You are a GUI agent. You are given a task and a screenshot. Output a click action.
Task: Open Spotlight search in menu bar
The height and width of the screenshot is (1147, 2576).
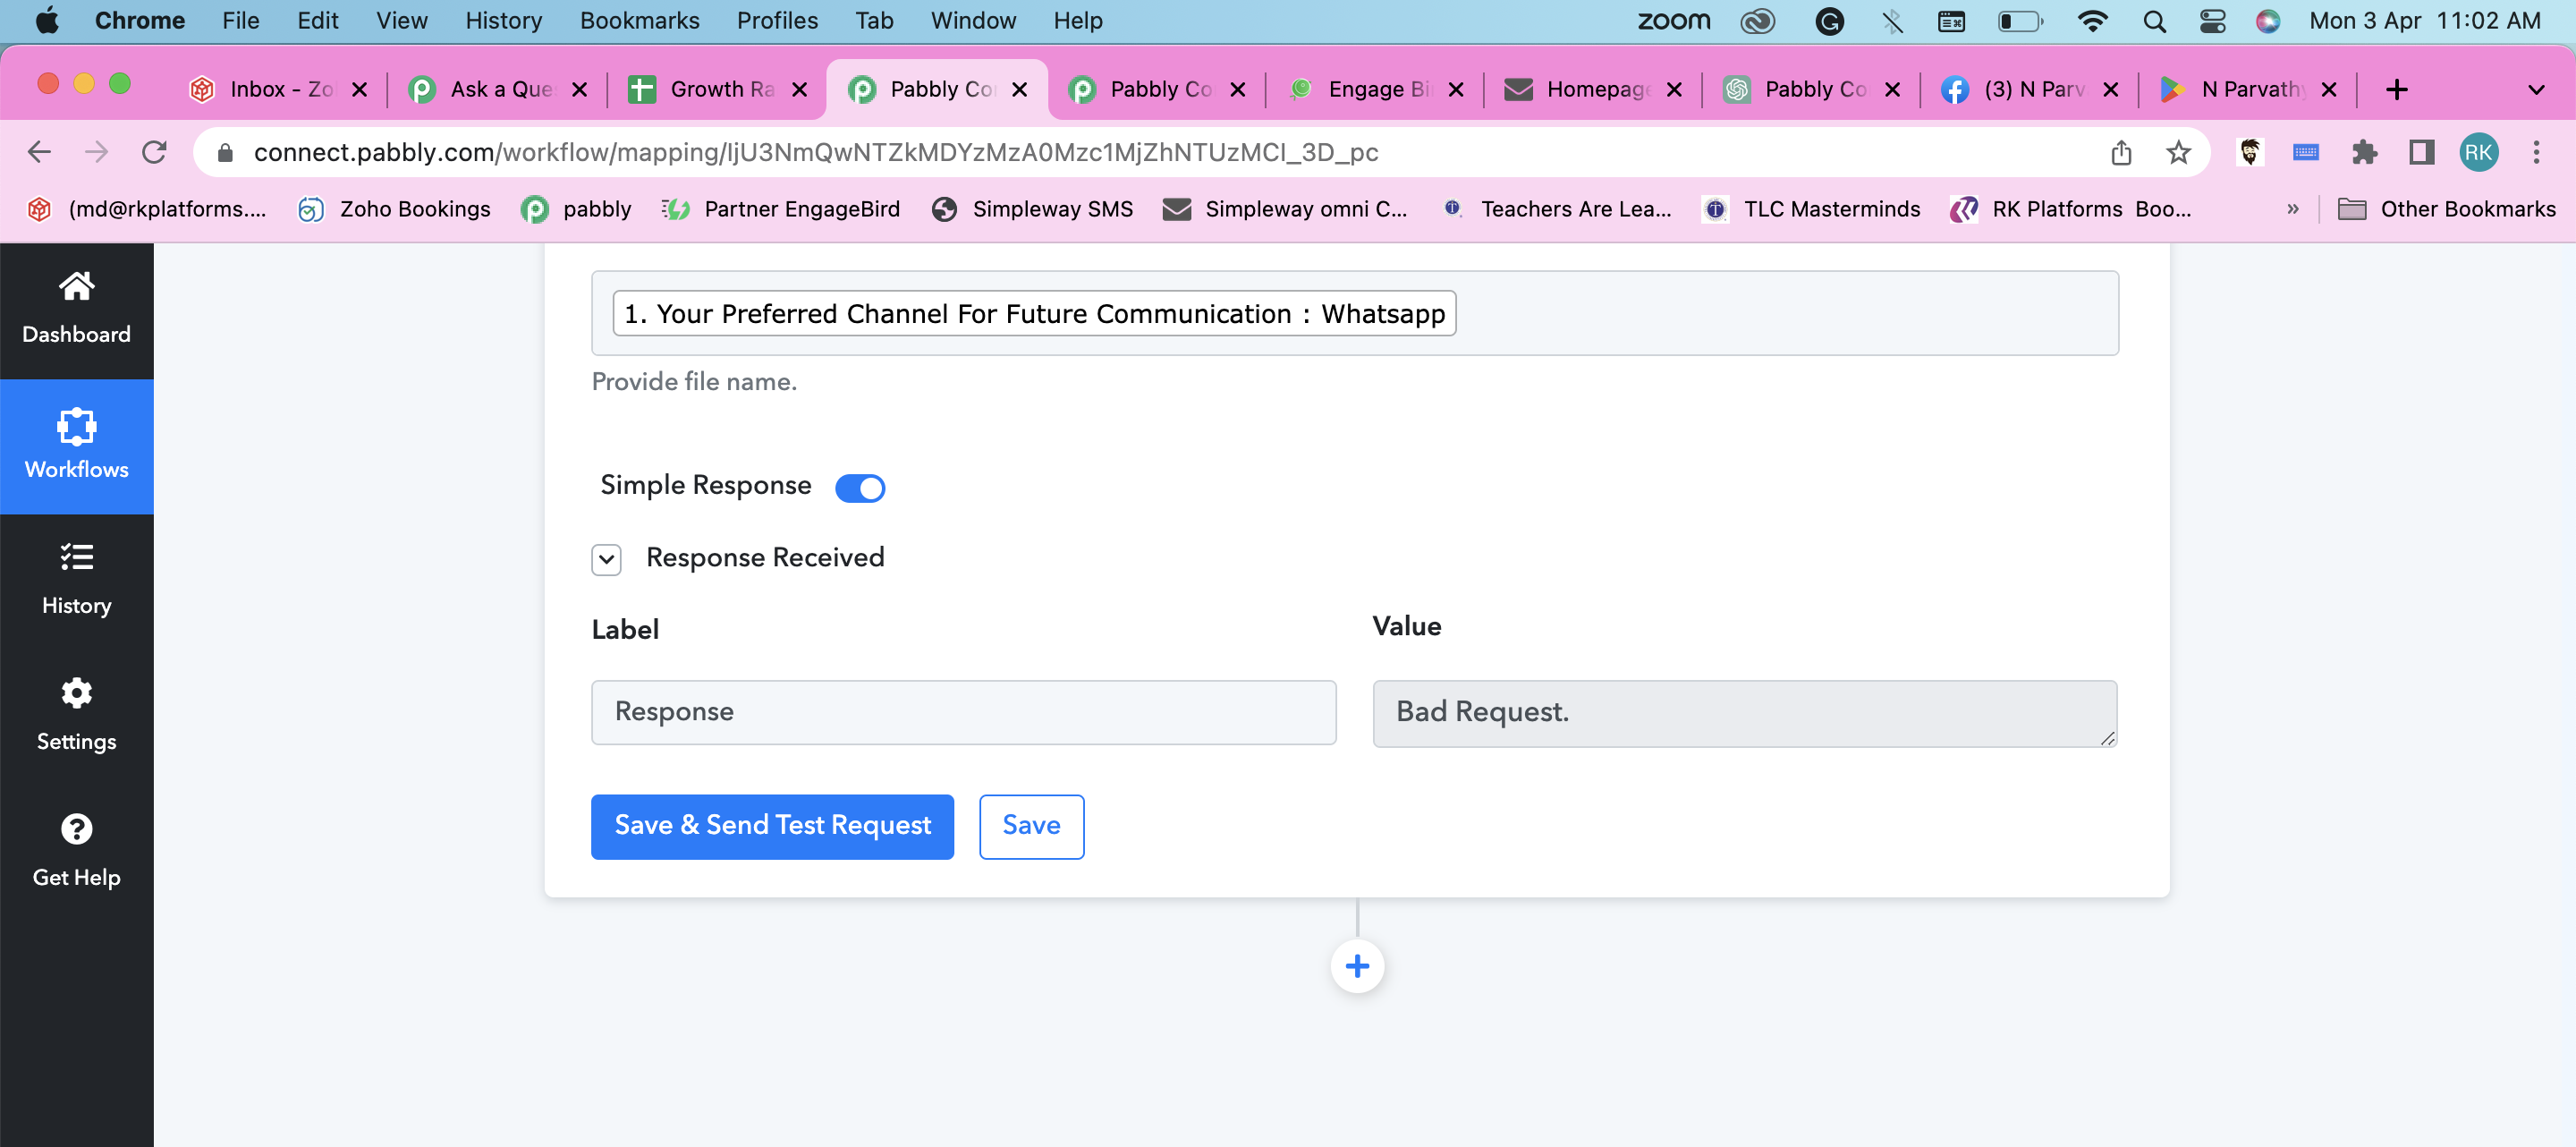tap(2155, 21)
